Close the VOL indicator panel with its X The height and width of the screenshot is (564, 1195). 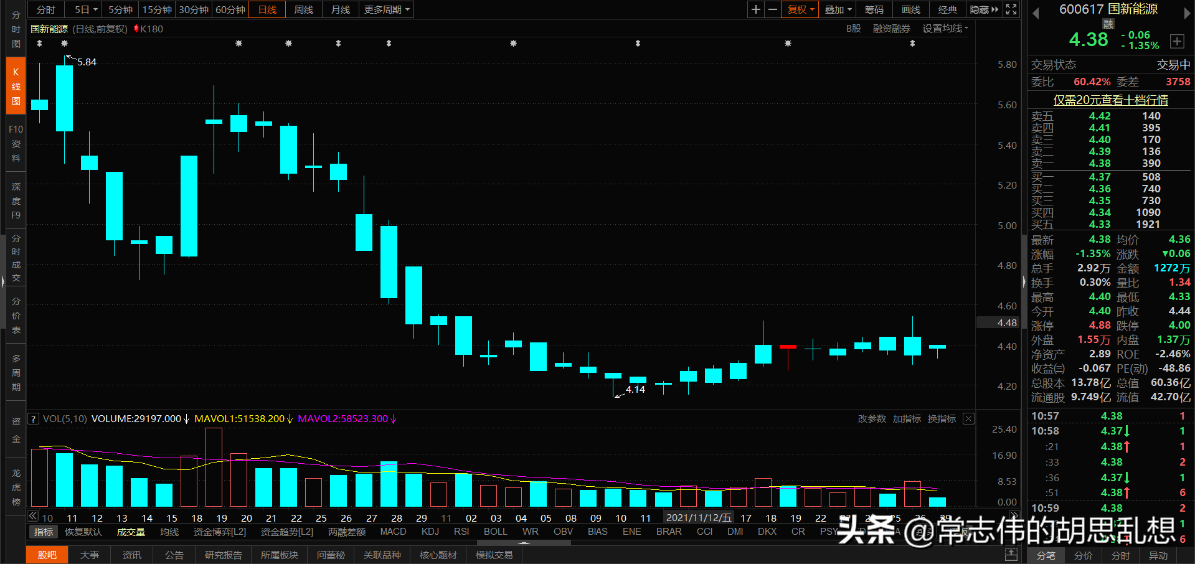(968, 418)
